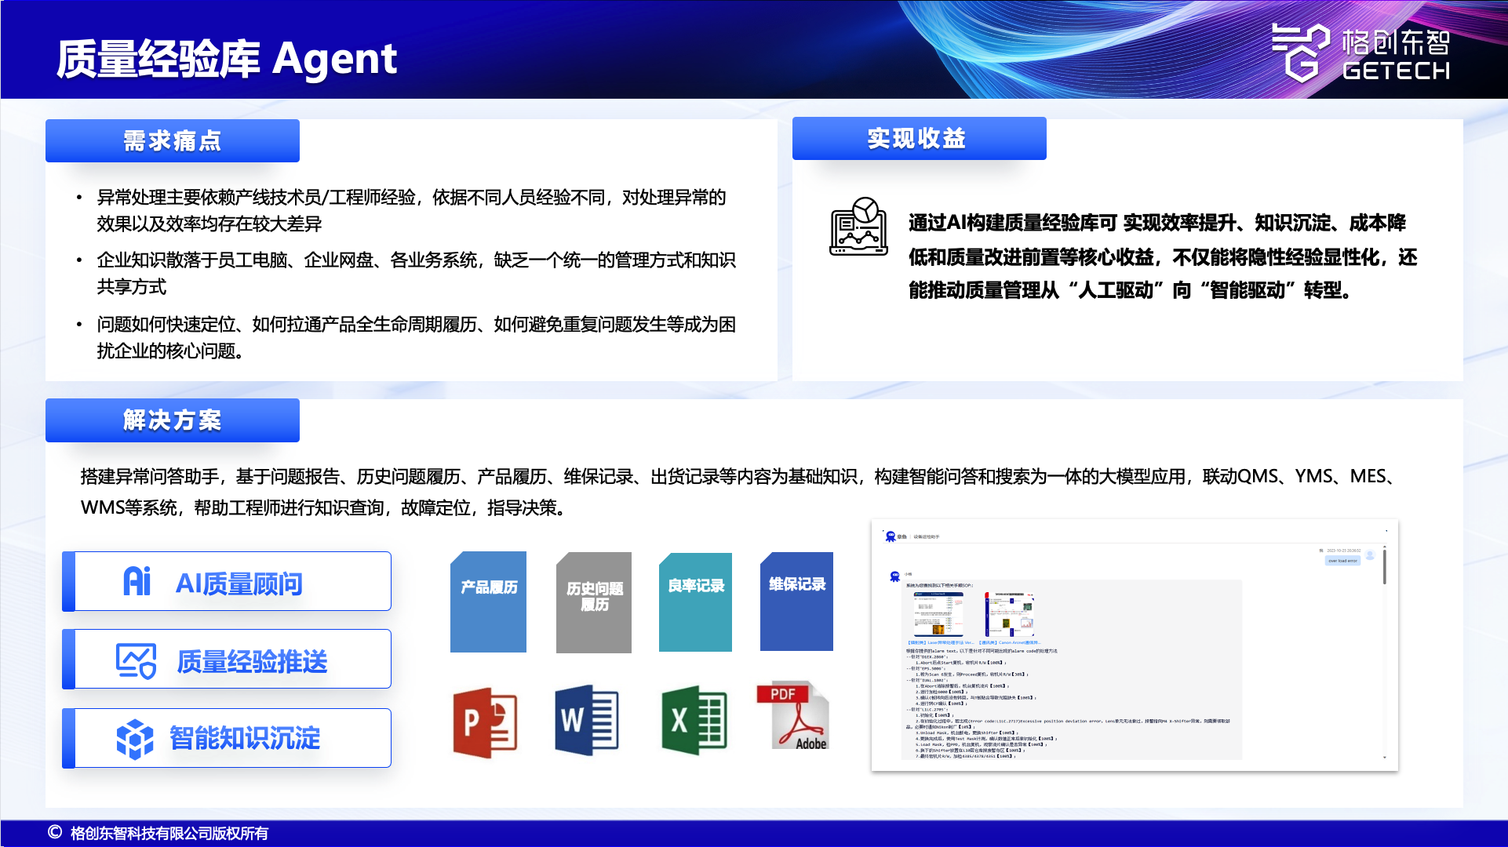Screen dimensions: 1508x847
Task: Click the Adobe PDF icon
Action: (792, 715)
